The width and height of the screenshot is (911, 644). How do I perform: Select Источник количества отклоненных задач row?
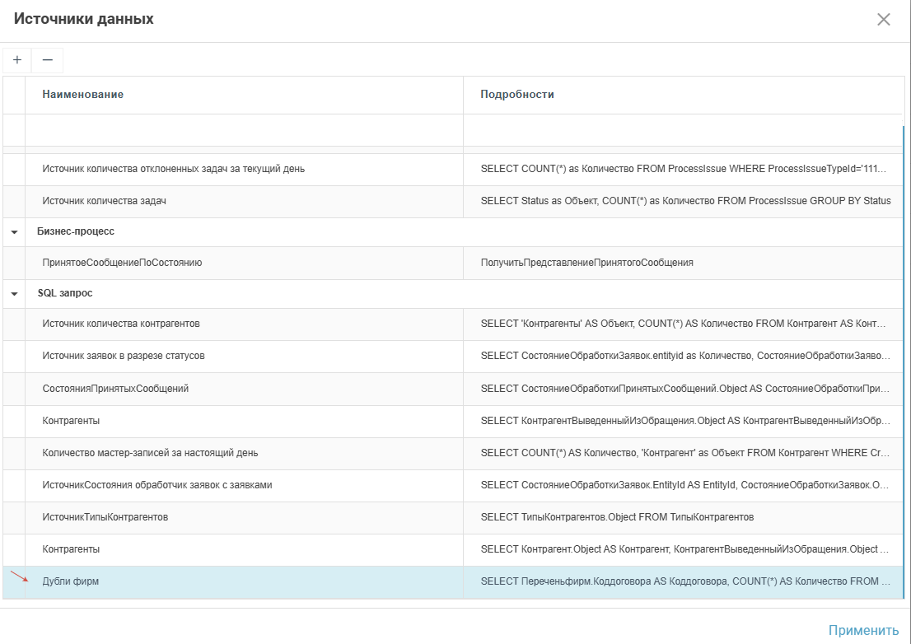247,169
